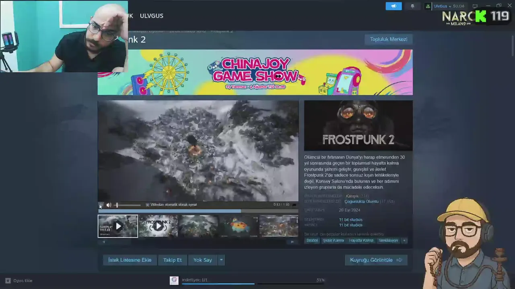Open the Topluluk Merkezi button
This screenshot has width=515, height=289.
(x=389, y=39)
